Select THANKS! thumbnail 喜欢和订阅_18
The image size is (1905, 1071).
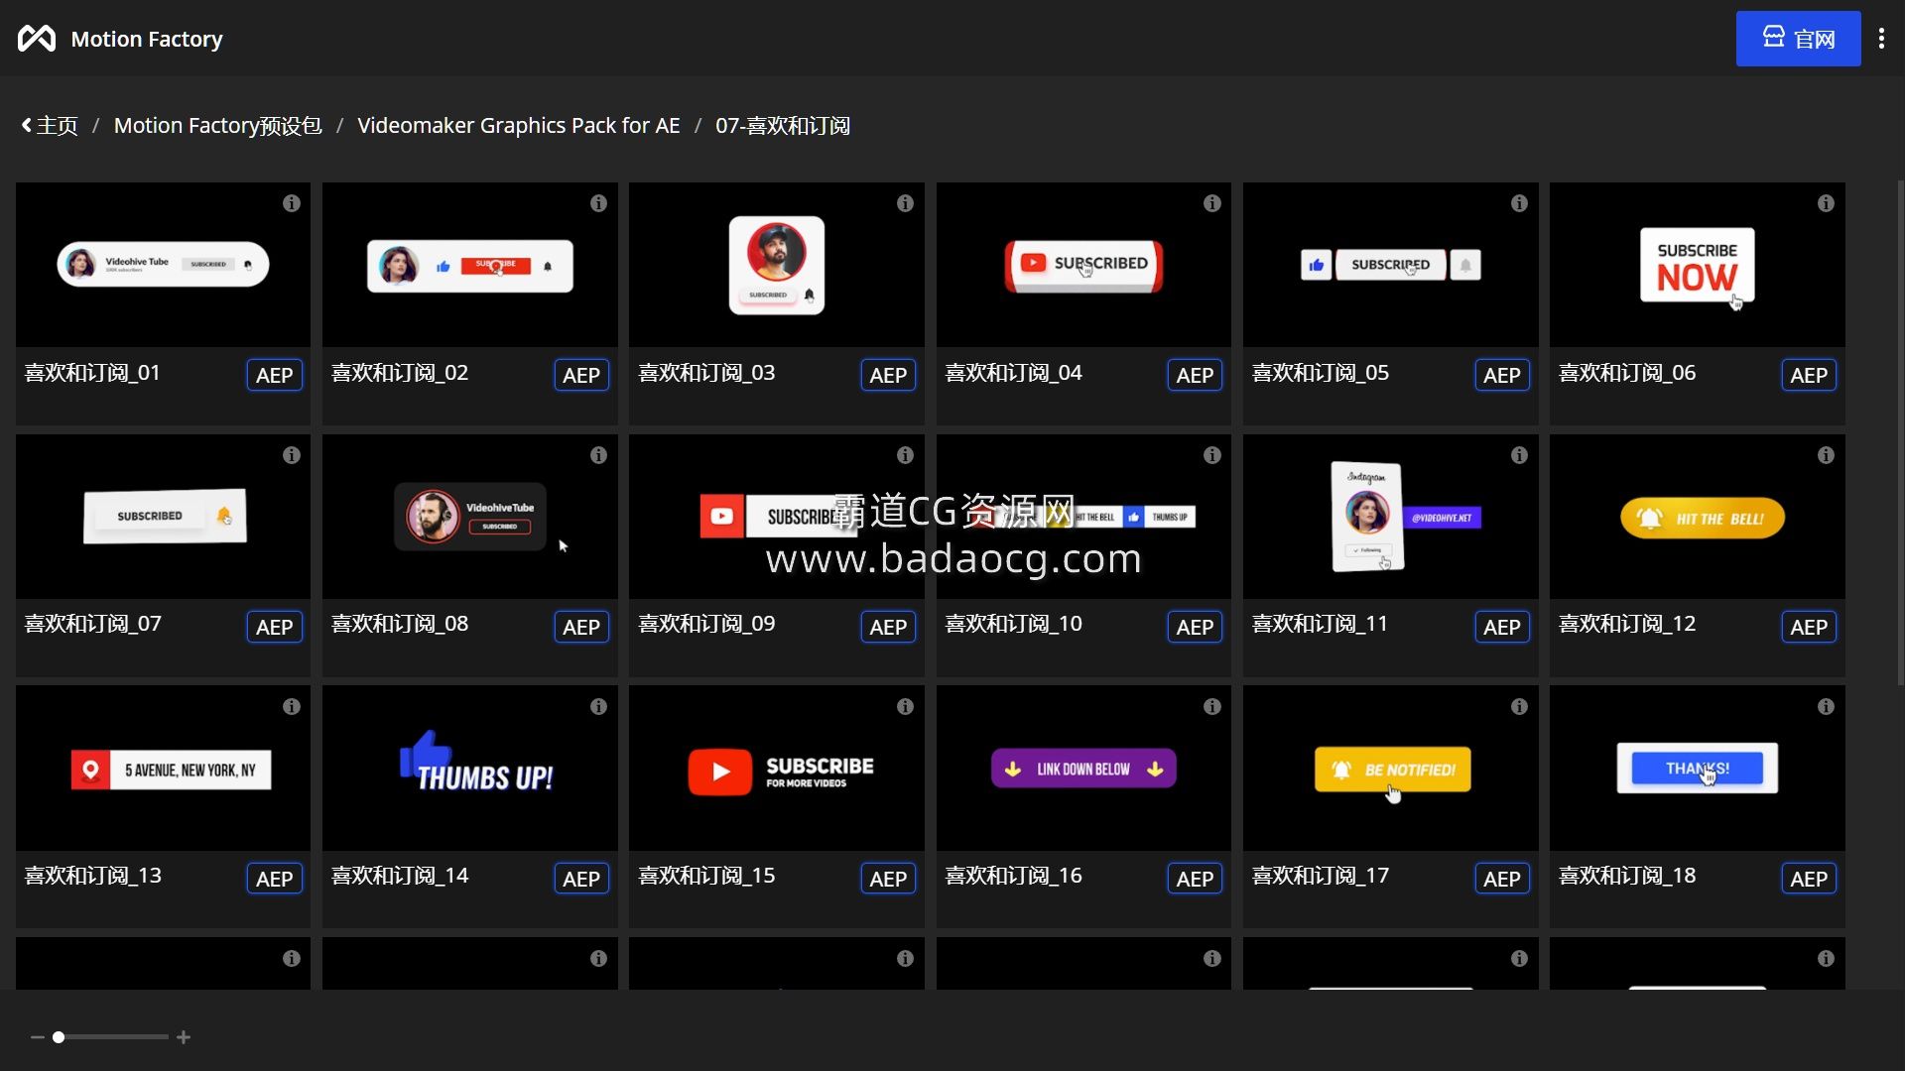pos(1698,769)
